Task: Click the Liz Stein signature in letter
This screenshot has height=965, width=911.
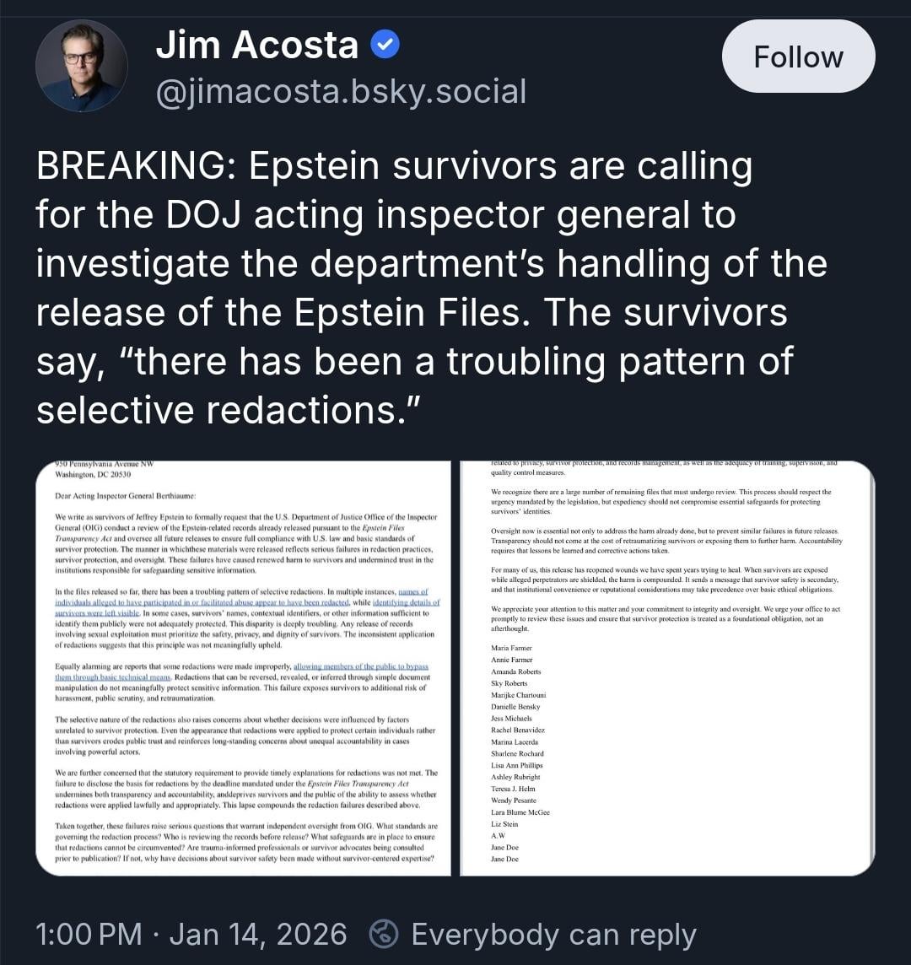Action: pyautogui.click(x=504, y=823)
